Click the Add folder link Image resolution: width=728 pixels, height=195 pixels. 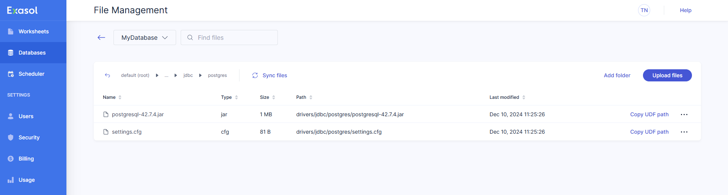point(617,75)
